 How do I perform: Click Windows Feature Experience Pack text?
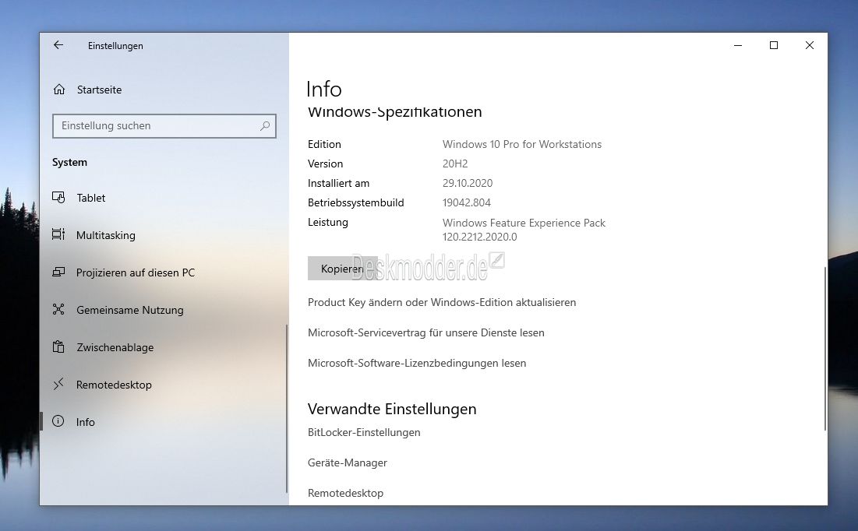(x=524, y=223)
